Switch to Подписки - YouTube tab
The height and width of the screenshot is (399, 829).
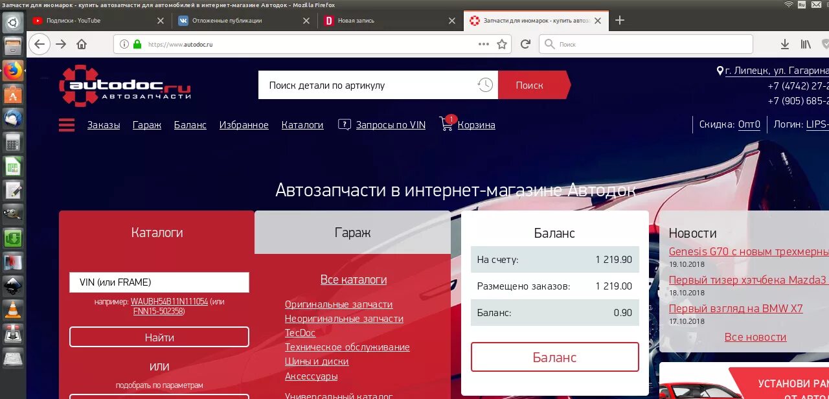98,21
